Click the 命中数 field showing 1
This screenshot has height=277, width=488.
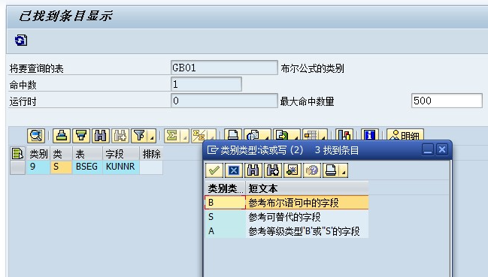pyautogui.click(x=206, y=84)
